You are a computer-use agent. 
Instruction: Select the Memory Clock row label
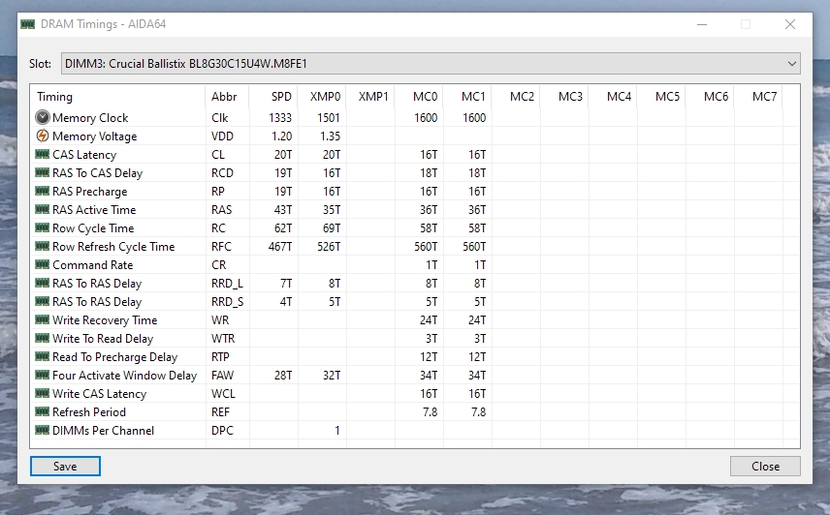[x=90, y=118]
